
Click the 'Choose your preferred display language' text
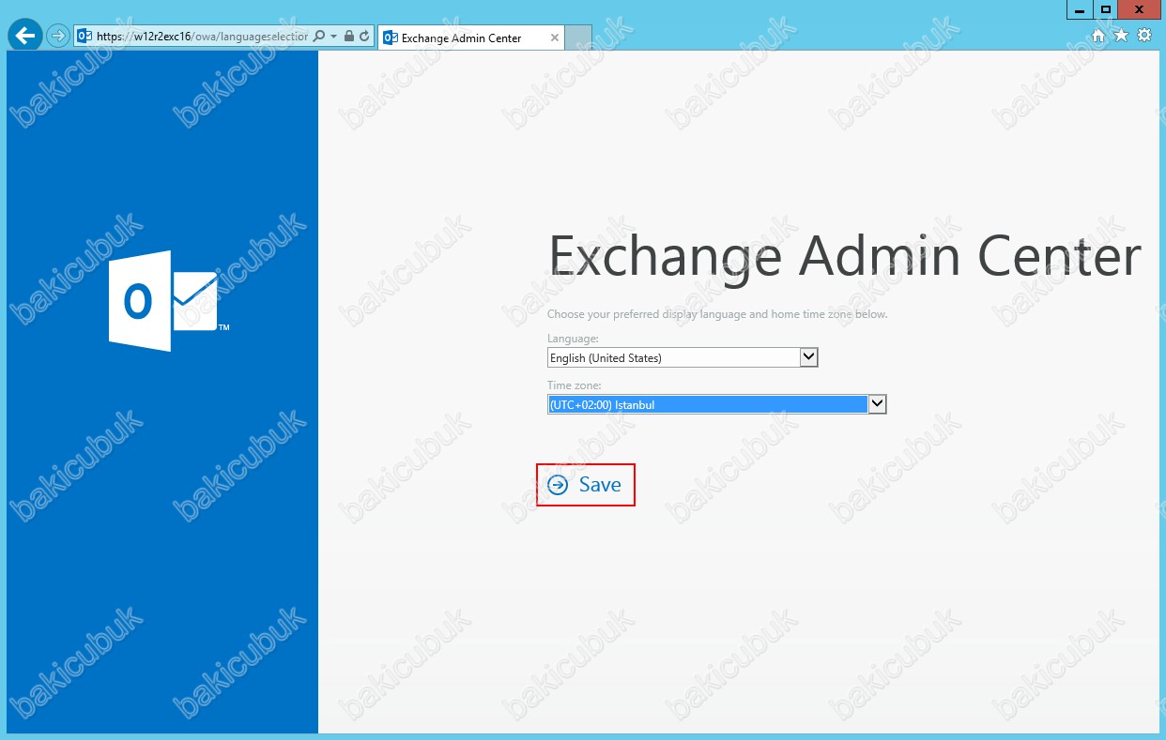tap(717, 314)
